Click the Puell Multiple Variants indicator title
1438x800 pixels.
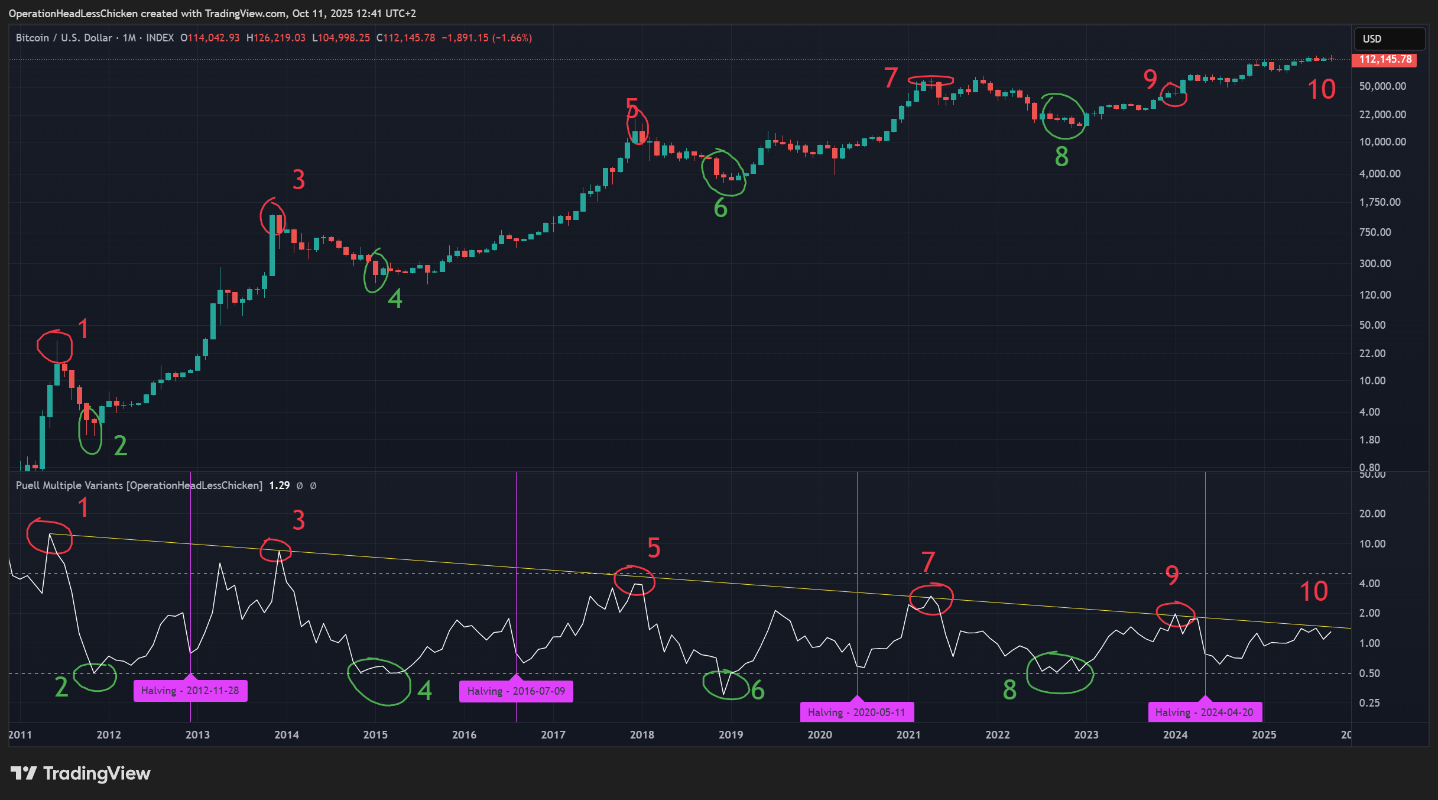139,485
